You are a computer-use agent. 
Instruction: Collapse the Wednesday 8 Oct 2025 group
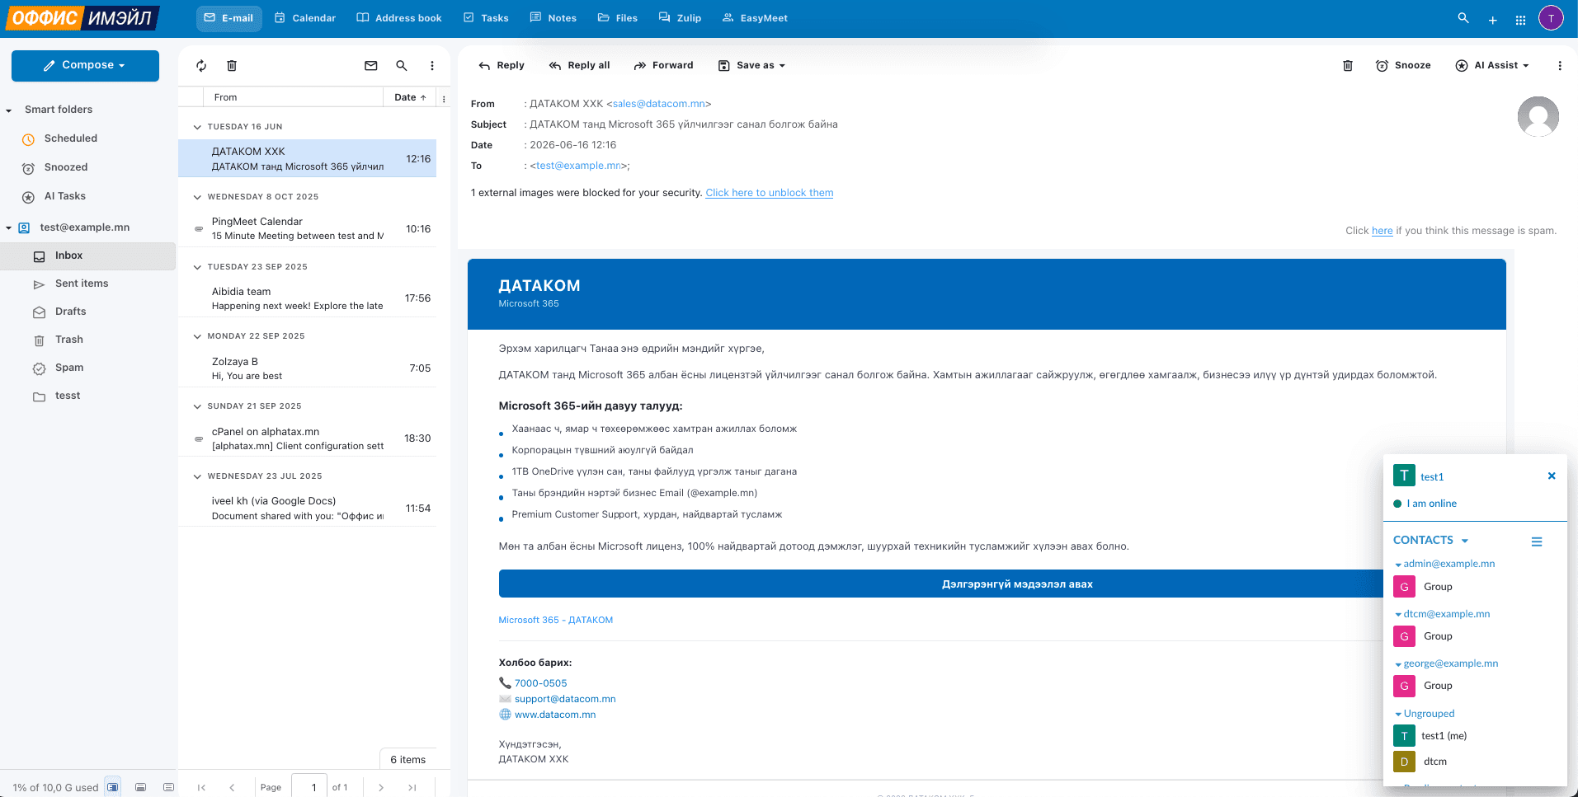(x=197, y=197)
